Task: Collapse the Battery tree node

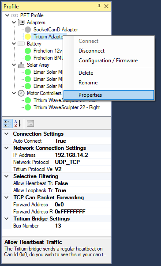Action: [14, 44]
